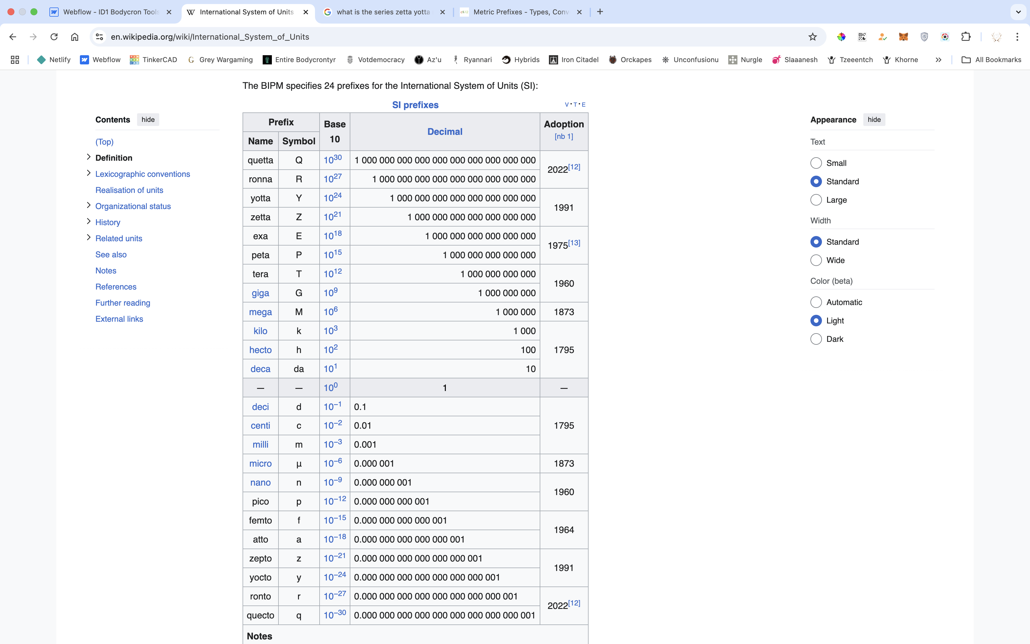Click the site information icon in address bar
Viewport: 1030px width, 644px height.
[x=99, y=37]
